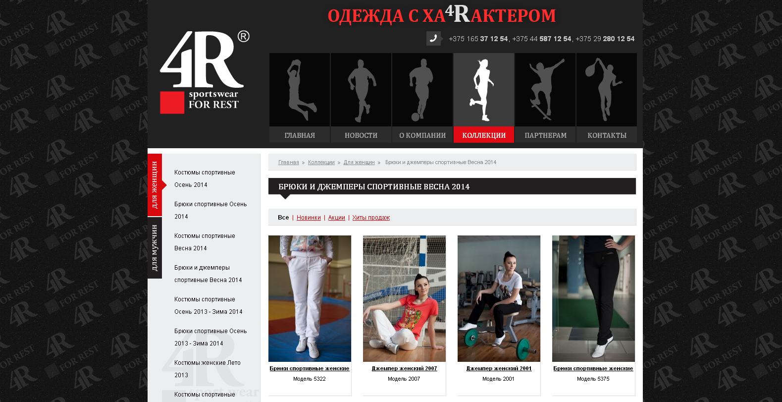Viewport: 782px width, 402px height.
Task: Open the white jumper model 2001 photo
Action: (x=499, y=298)
